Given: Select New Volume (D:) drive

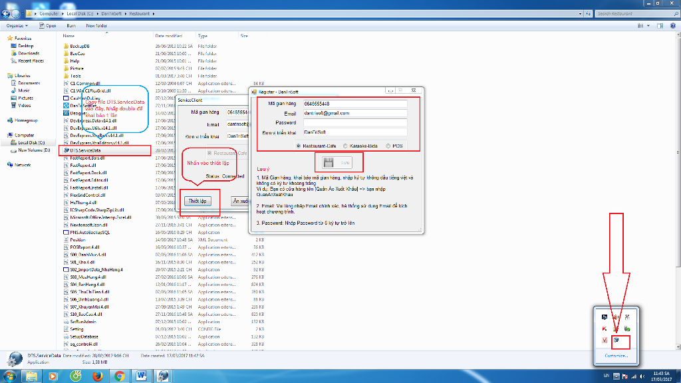Looking at the screenshot, I should 34,150.
